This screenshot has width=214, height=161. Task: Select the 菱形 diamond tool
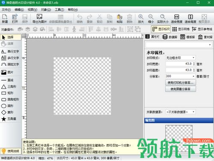click(x=11, y=112)
